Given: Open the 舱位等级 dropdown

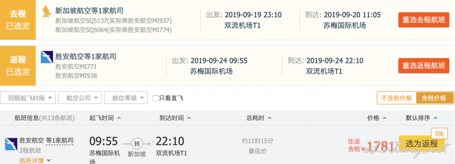Looking at the screenshot, I should tap(126, 98).
